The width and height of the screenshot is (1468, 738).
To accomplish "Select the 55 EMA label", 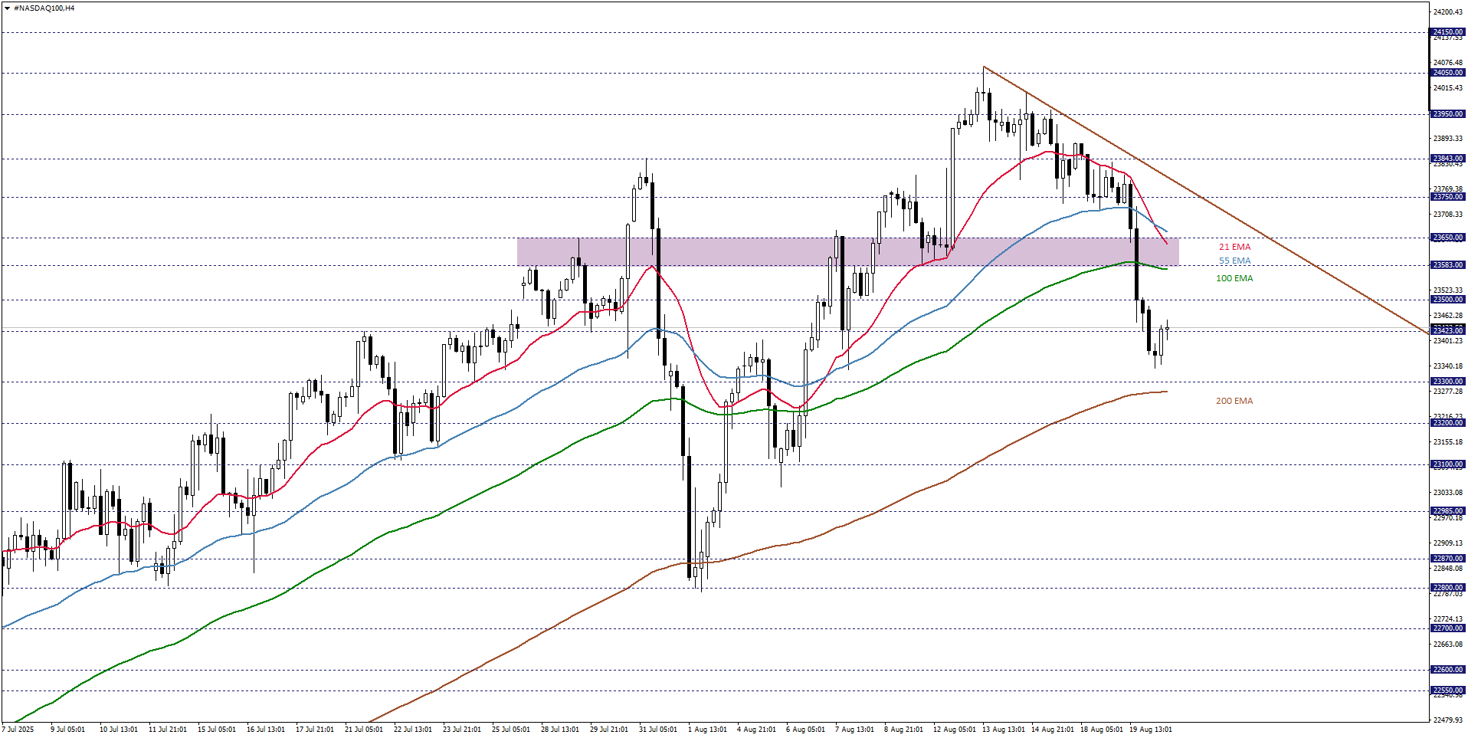I will (1234, 261).
